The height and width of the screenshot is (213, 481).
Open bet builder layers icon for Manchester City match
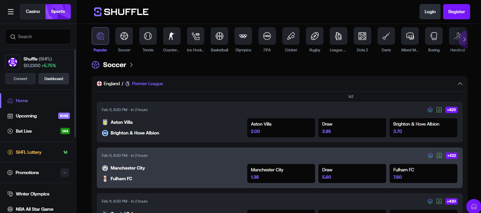pyautogui.click(x=430, y=156)
